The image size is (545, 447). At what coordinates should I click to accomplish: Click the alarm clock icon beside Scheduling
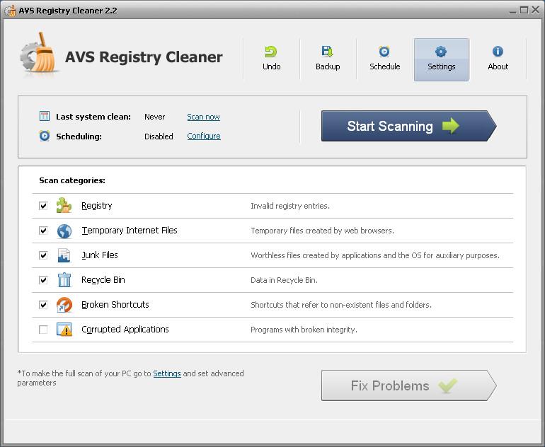coord(45,136)
